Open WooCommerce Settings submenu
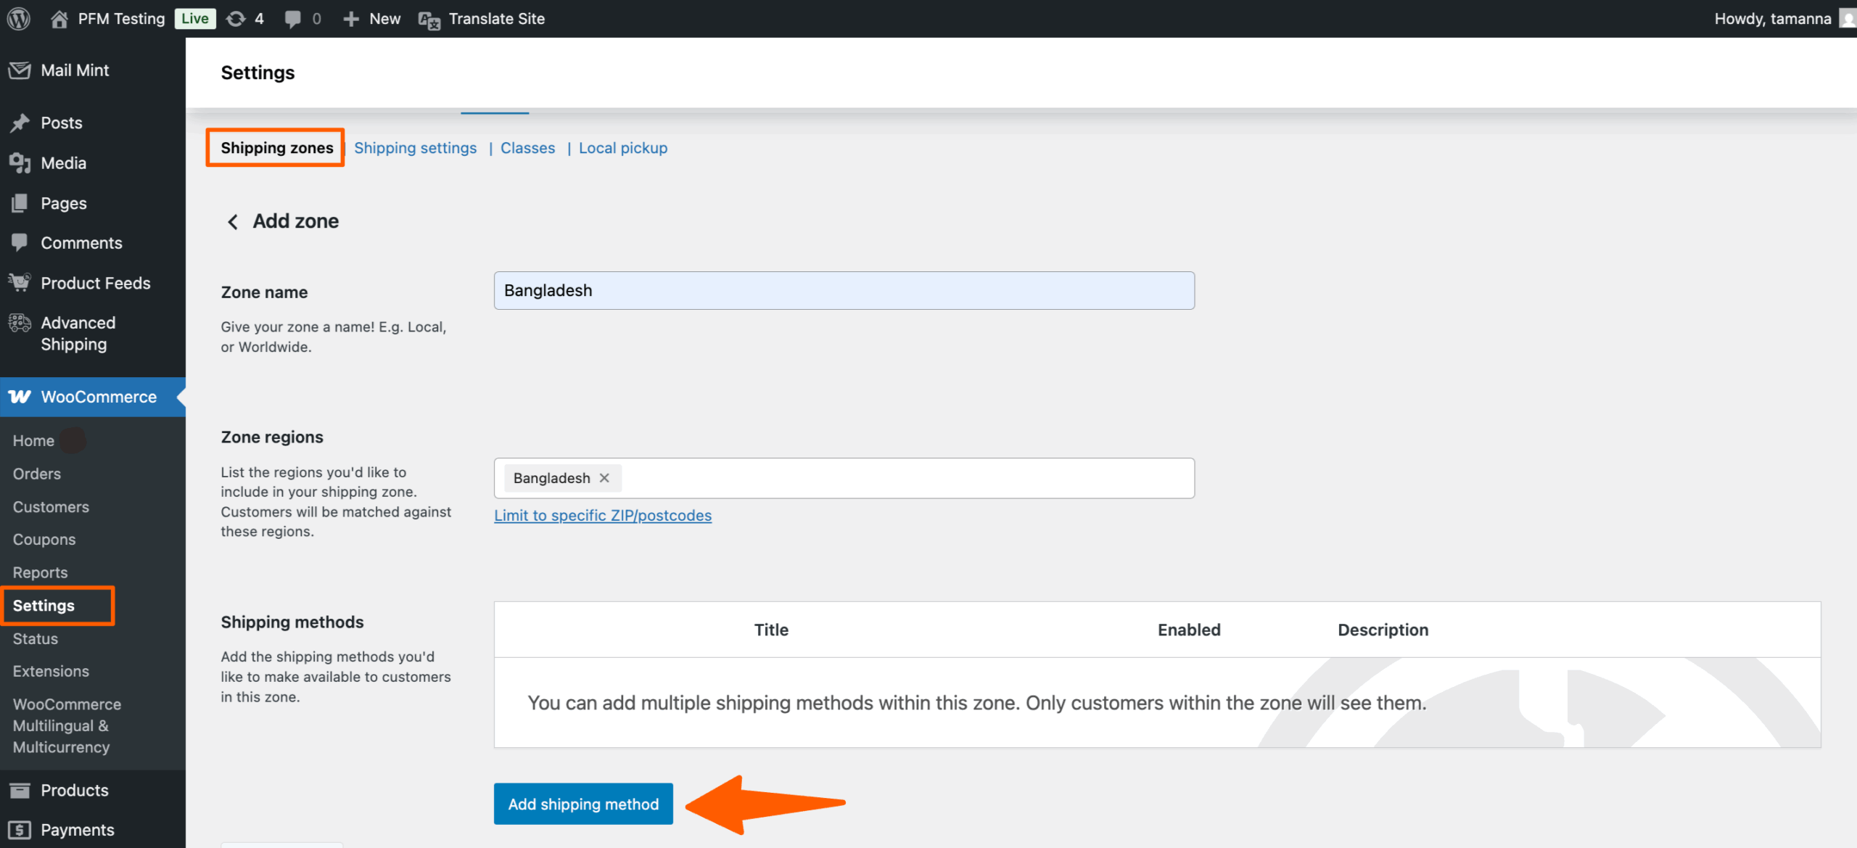This screenshot has width=1857, height=848. click(x=44, y=606)
